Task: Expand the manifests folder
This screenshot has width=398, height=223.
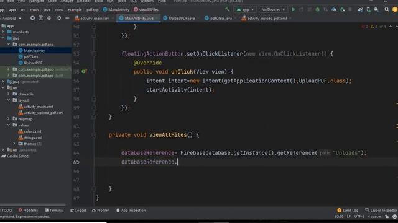Action: pyautogui.click(x=3, y=32)
